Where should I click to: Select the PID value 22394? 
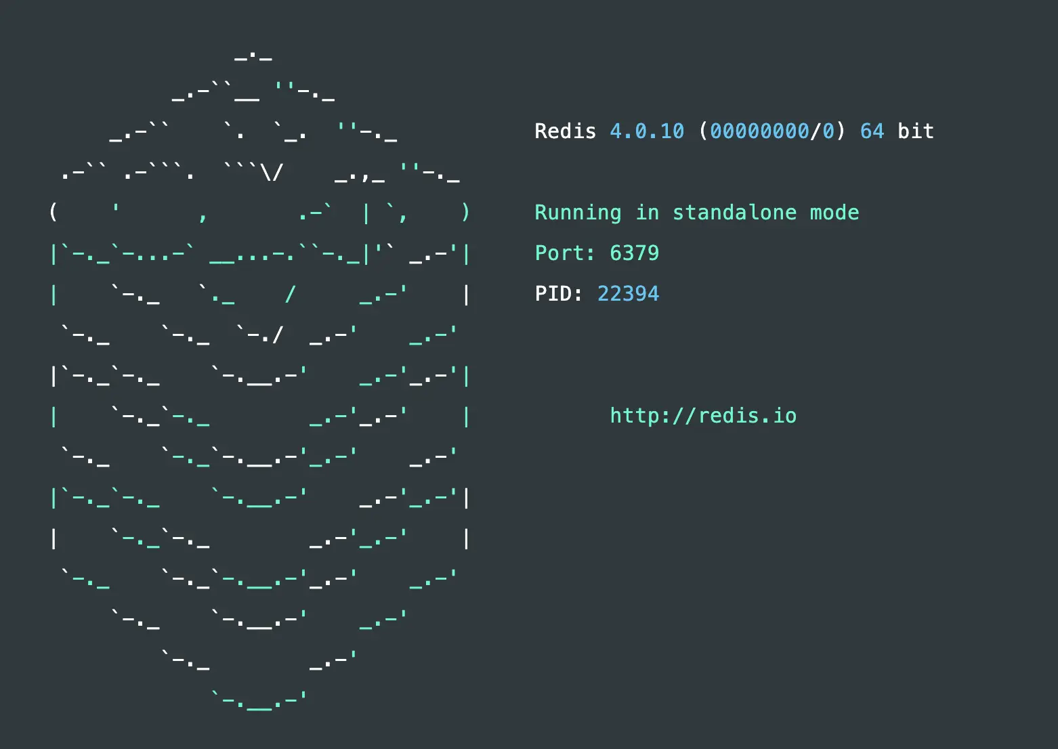tap(628, 294)
